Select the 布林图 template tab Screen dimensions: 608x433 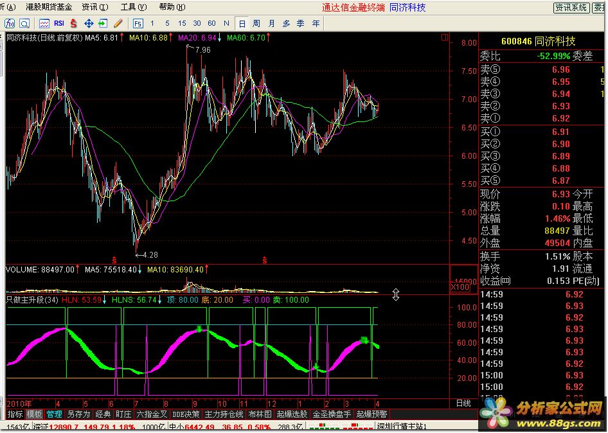[260, 414]
